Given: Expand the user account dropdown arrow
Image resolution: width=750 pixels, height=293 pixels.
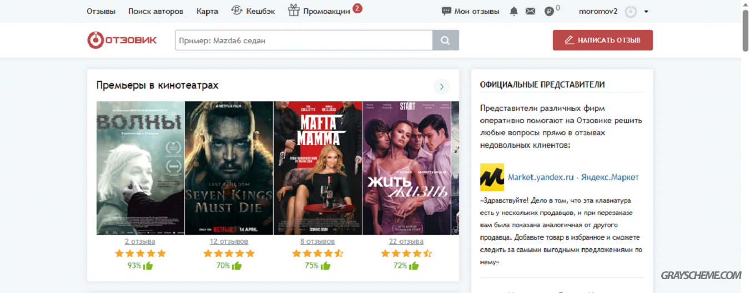Looking at the screenshot, I should 646,12.
